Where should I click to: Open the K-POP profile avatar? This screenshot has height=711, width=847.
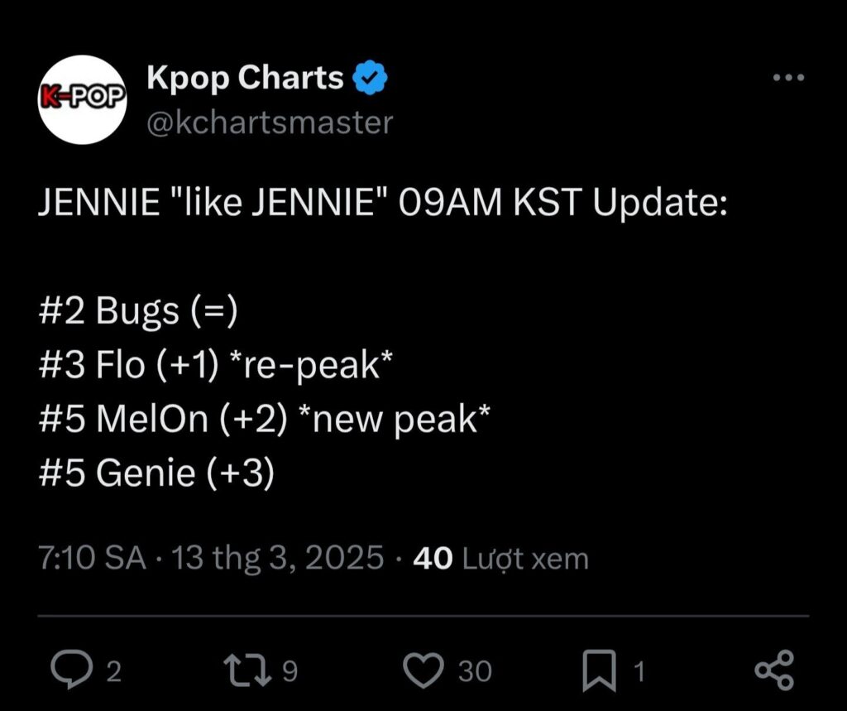tap(82, 98)
